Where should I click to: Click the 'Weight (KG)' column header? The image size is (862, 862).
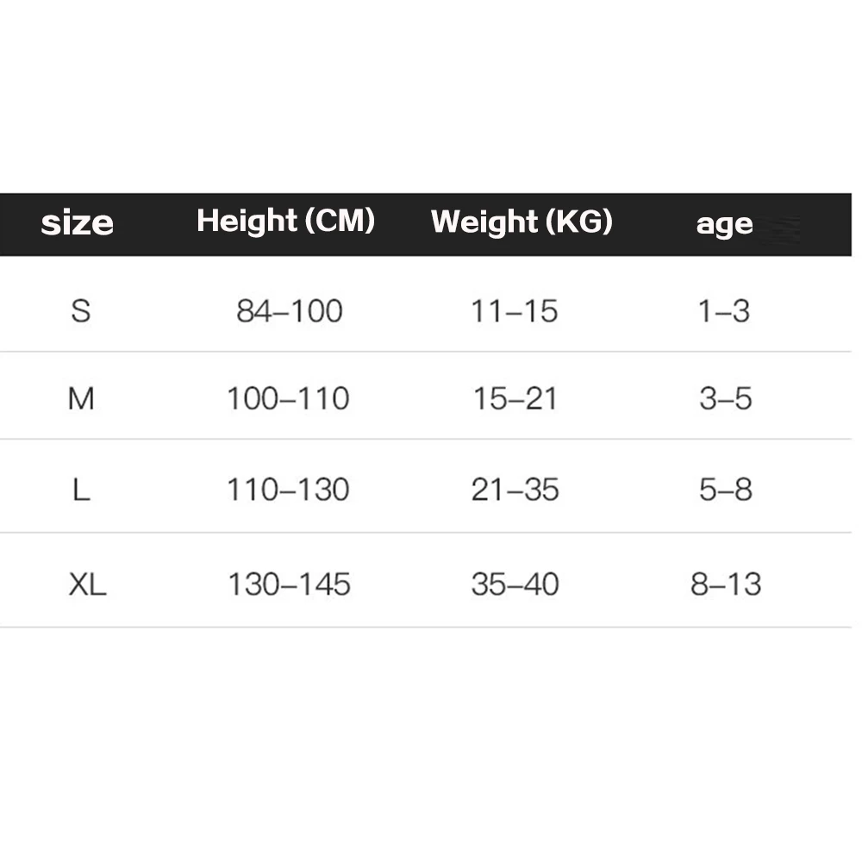pyautogui.click(x=522, y=222)
